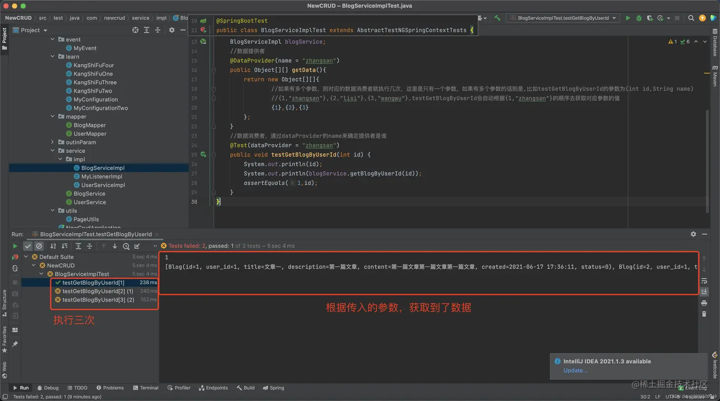Select the KangShiFuFour class file
The height and width of the screenshot is (401, 720).
[x=93, y=65]
